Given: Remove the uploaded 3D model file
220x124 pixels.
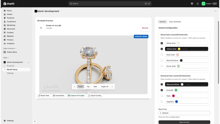Looking at the screenshot, I should pyautogui.click(x=145, y=28).
